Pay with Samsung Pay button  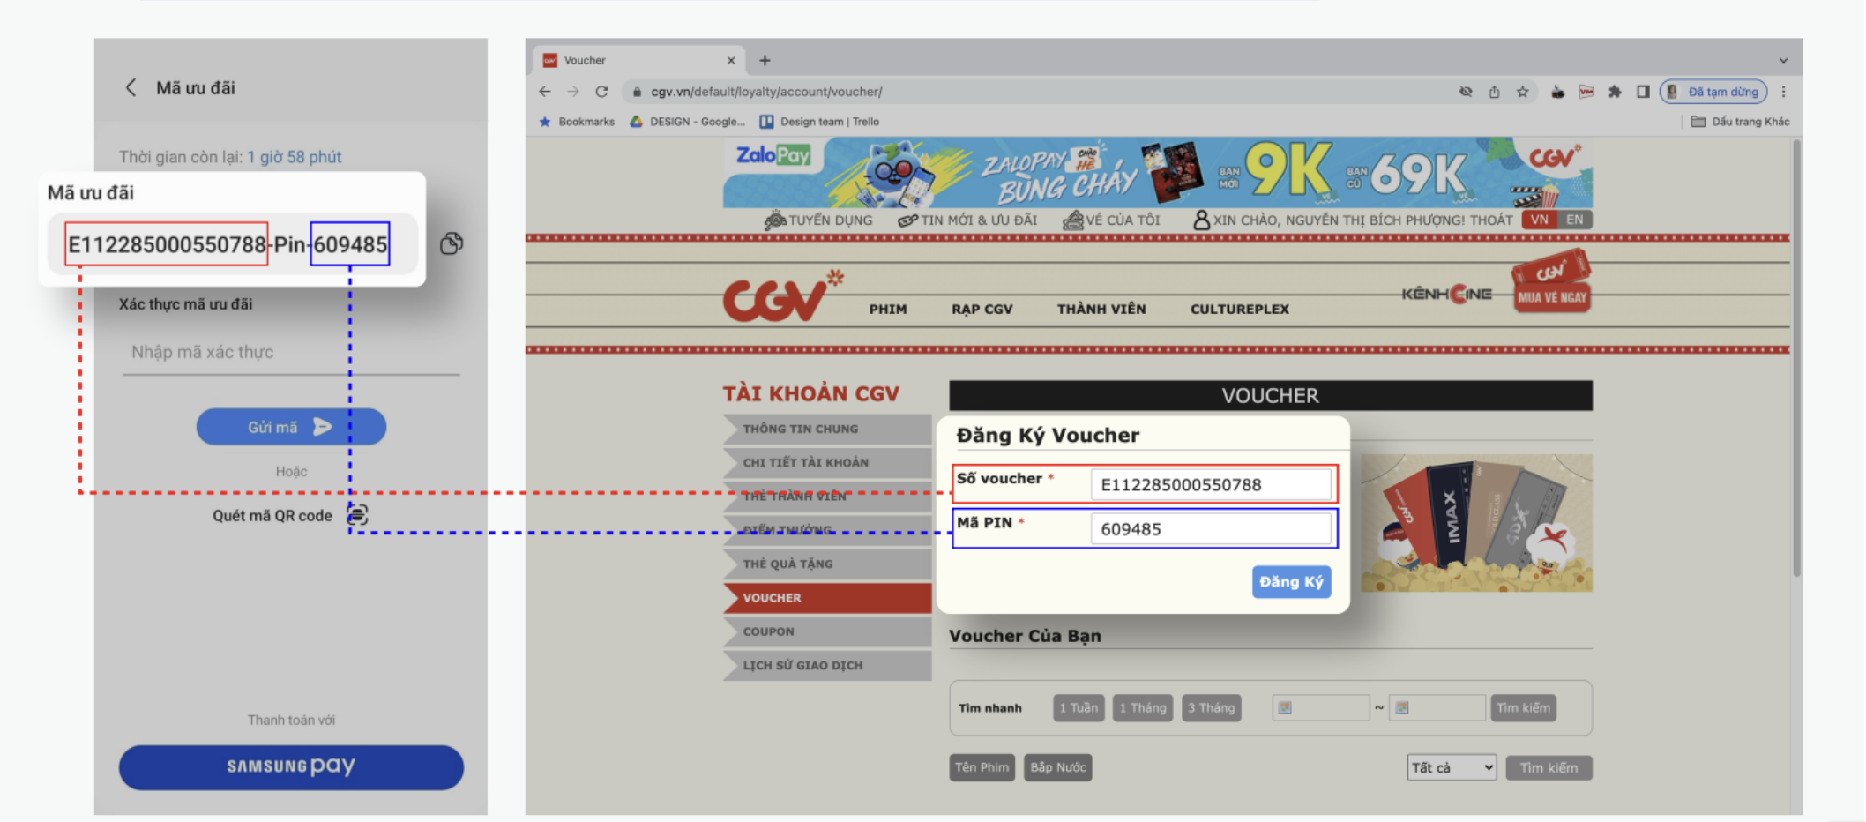[291, 766]
